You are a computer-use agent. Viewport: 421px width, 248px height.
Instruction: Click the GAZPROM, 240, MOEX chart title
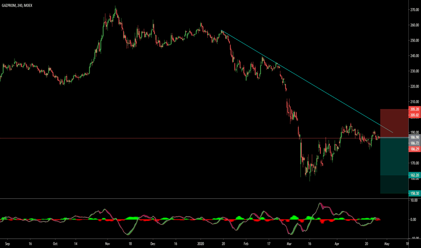[x=17, y=5]
